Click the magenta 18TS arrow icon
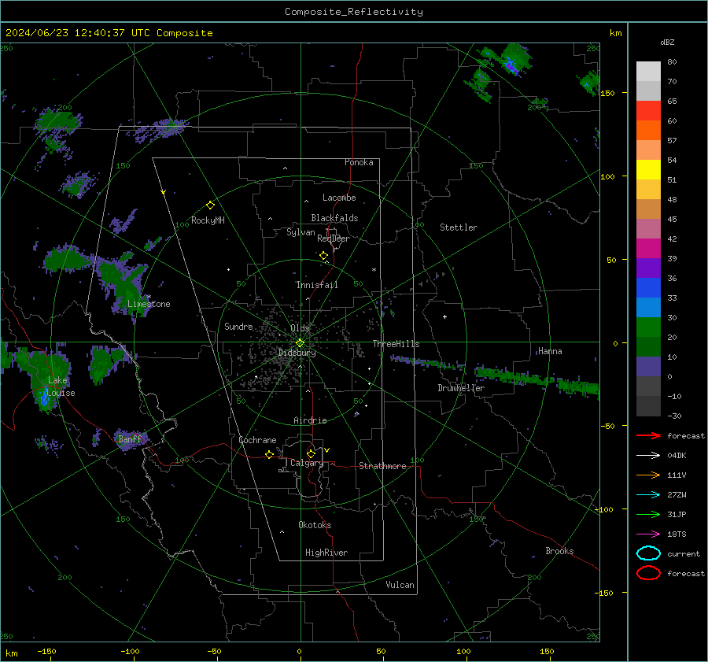 pyautogui.click(x=648, y=534)
